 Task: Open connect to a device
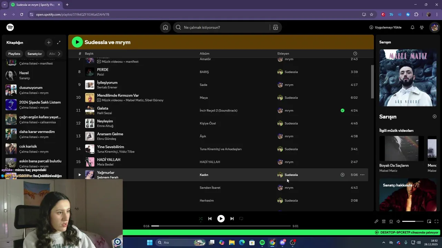(391, 221)
